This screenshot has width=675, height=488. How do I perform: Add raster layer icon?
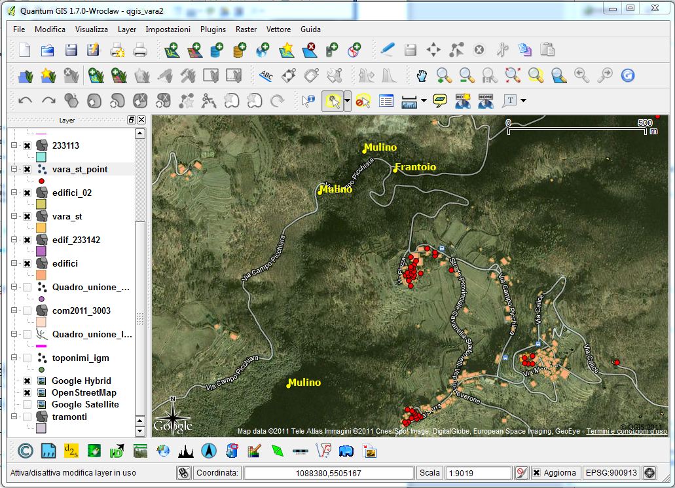click(x=195, y=50)
